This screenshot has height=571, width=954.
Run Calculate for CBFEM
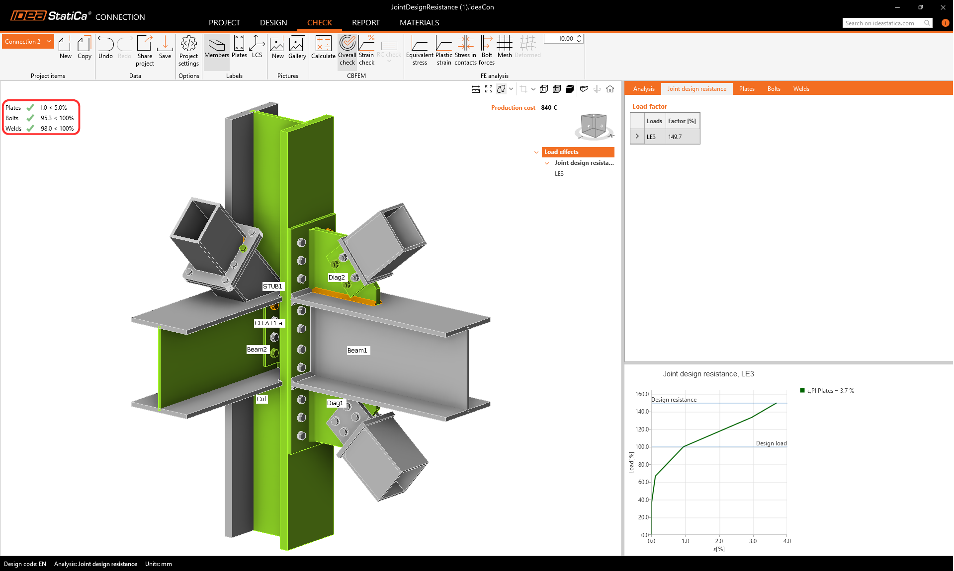point(323,47)
